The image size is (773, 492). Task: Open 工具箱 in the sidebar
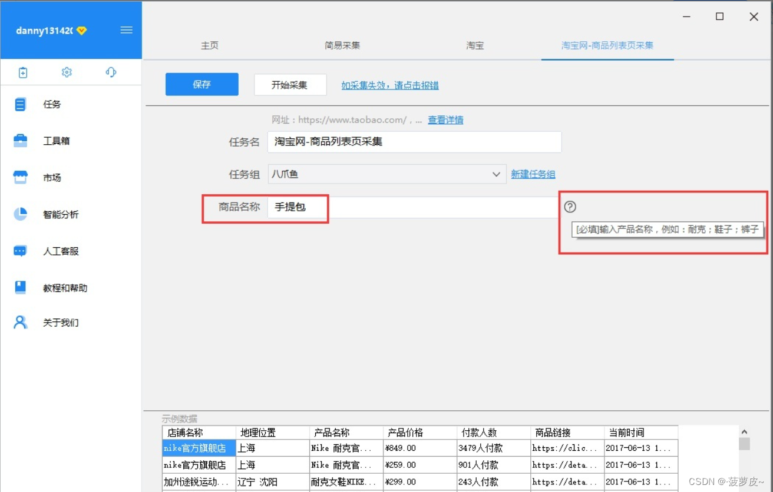pyautogui.click(x=57, y=141)
